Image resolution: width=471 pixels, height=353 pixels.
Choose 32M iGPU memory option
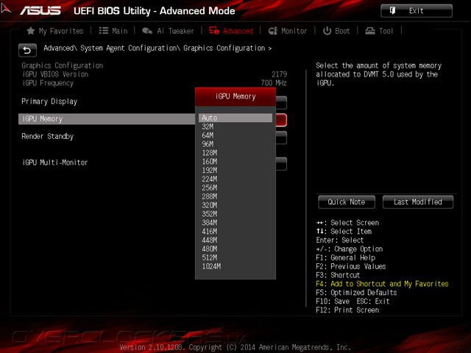(x=208, y=126)
